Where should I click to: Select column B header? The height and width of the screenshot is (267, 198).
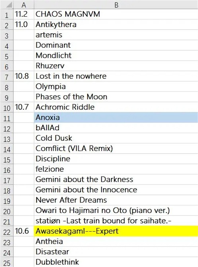point(116,4)
